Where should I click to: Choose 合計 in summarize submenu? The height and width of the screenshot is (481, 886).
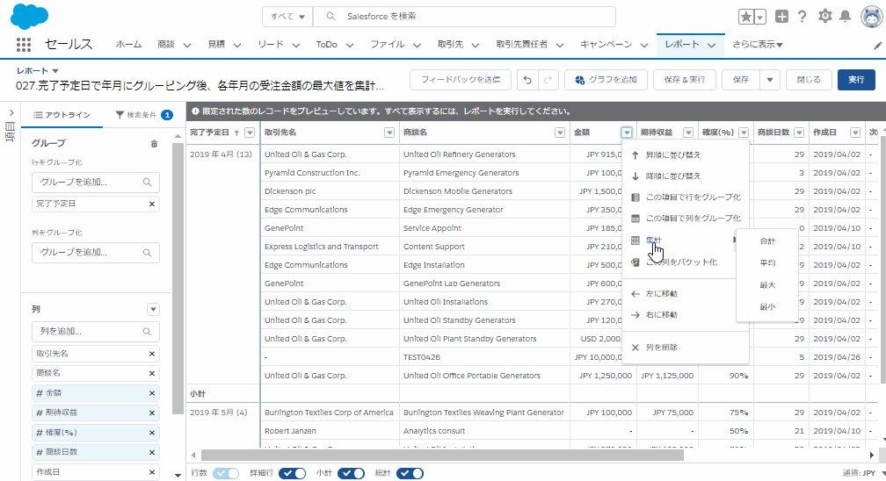[x=767, y=241]
